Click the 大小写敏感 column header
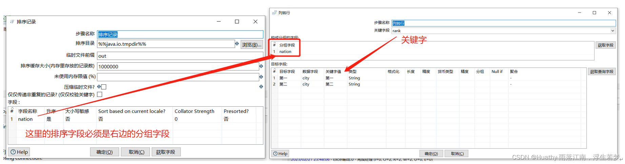 (x=77, y=111)
